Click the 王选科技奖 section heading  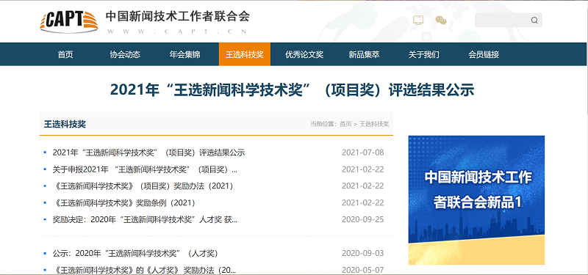point(65,124)
